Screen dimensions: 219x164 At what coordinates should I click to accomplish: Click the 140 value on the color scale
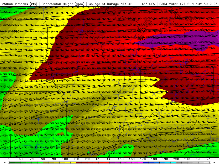coord(109,159)
